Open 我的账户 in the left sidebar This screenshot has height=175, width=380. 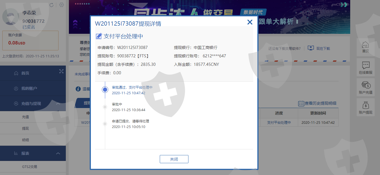pos(33,88)
